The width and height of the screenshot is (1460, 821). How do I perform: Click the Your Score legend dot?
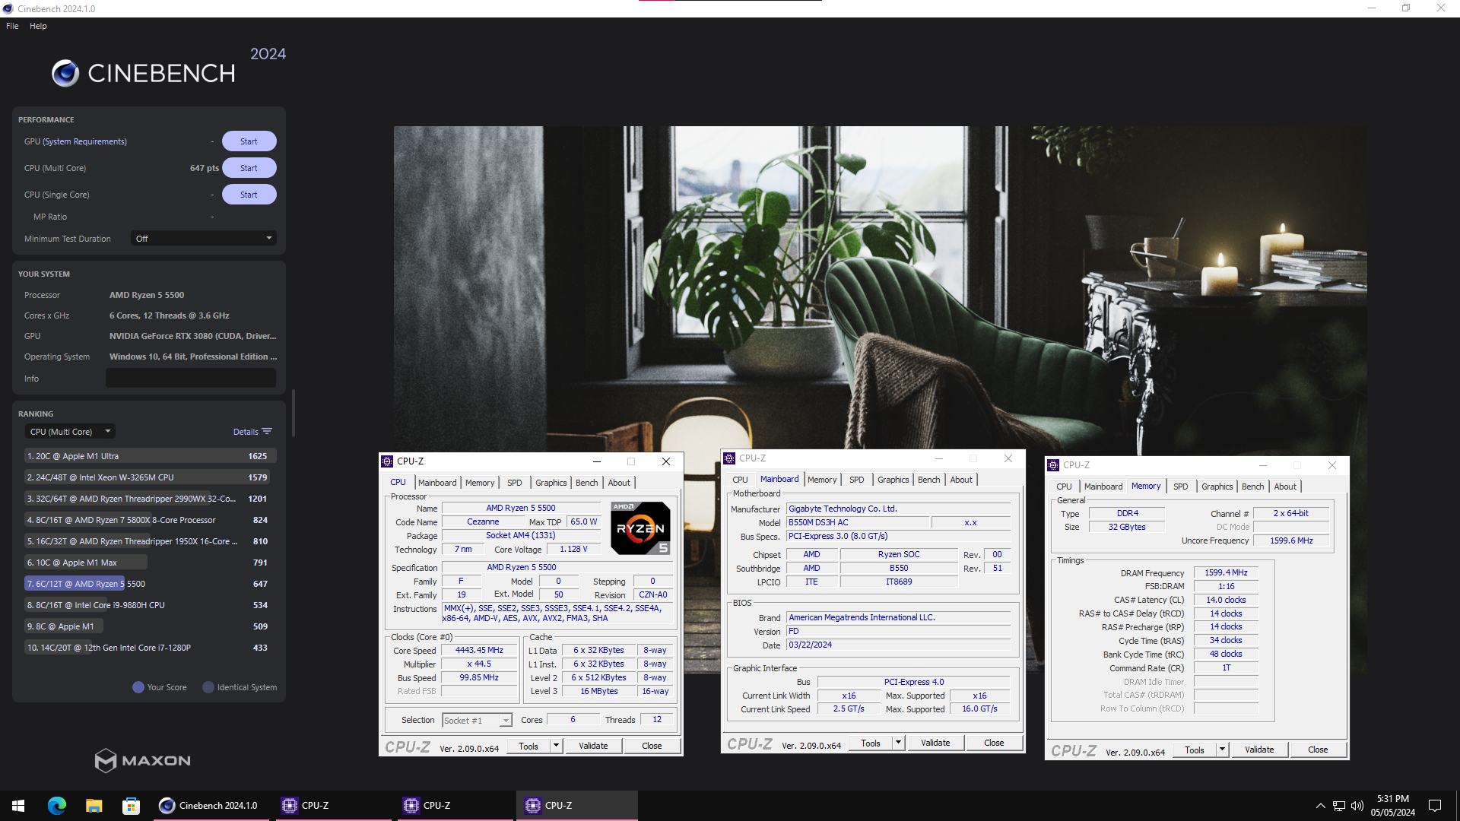point(138,687)
